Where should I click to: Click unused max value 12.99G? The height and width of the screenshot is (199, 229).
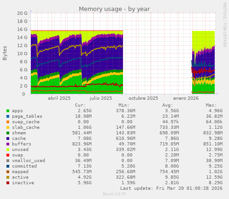tap(214, 150)
